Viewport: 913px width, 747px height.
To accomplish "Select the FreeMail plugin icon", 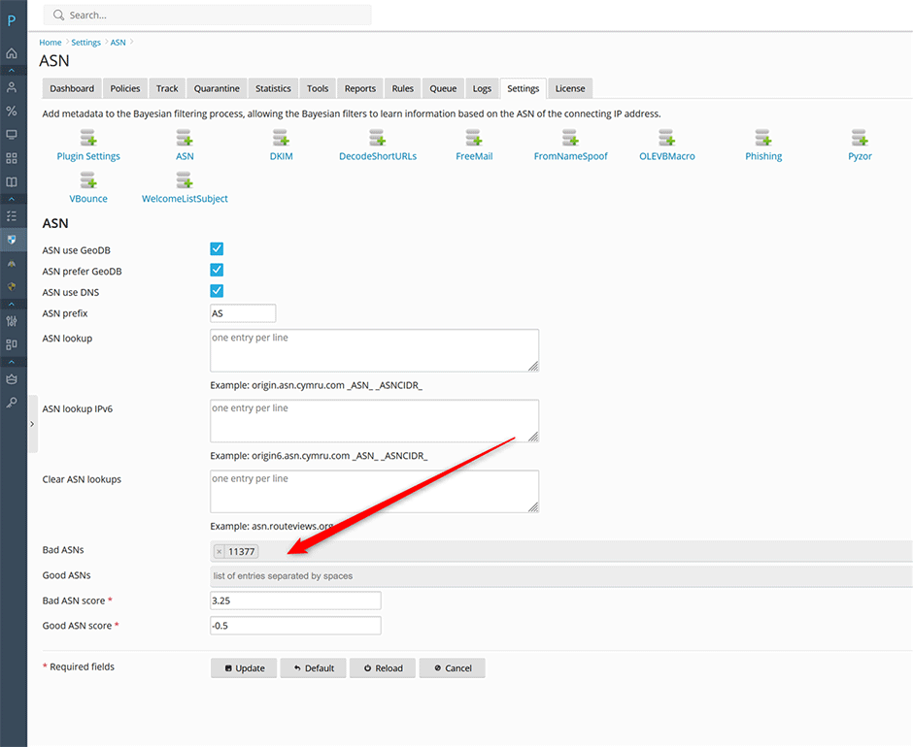I will pos(474,138).
